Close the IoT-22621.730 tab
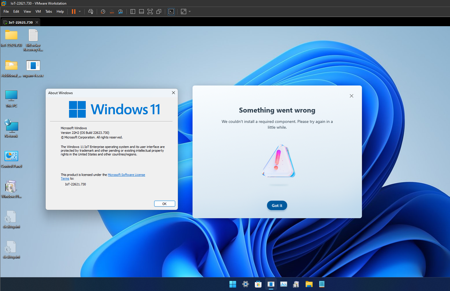Image resolution: width=450 pixels, height=291 pixels. point(37,22)
